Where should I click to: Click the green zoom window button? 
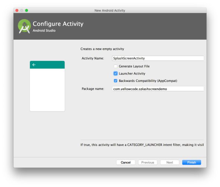(x=27, y=10)
